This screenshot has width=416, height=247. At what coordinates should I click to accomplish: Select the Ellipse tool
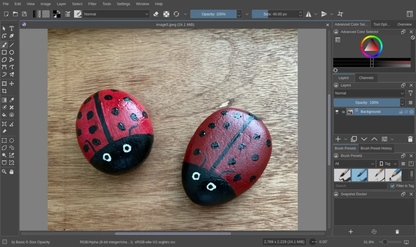click(12, 52)
